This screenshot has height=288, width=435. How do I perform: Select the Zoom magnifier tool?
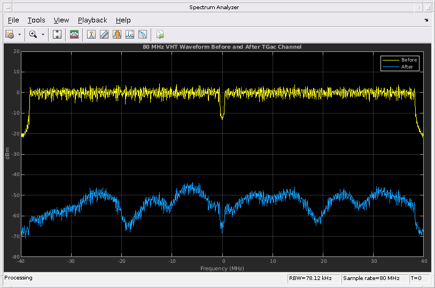pos(33,34)
